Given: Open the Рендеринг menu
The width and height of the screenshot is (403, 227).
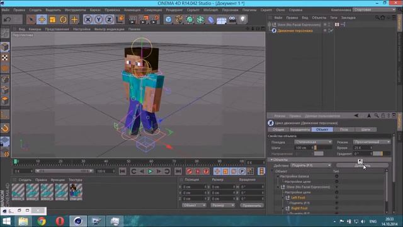Looking at the screenshot, I should (174, 10).
